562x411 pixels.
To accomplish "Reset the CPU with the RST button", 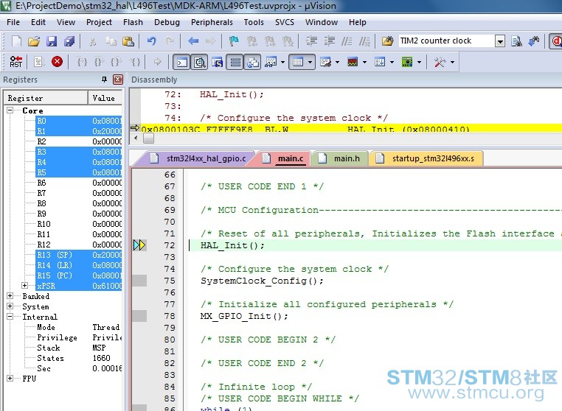I will [x=16, y=62].
